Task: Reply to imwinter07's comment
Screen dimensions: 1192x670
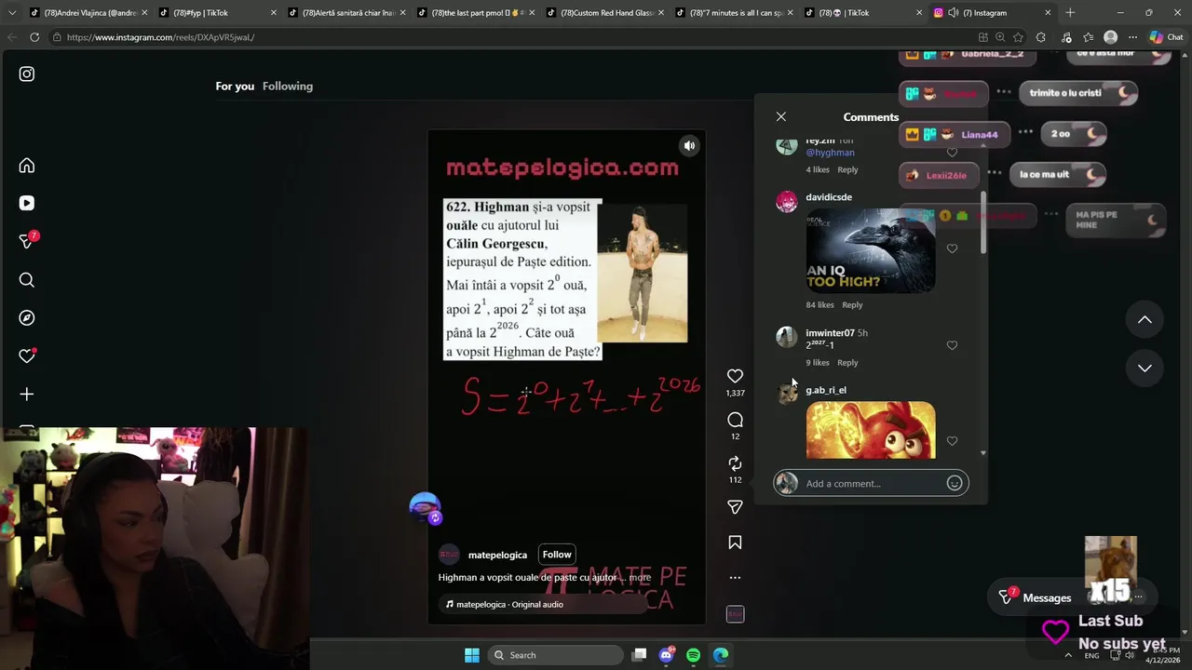Action: (847, 363)
